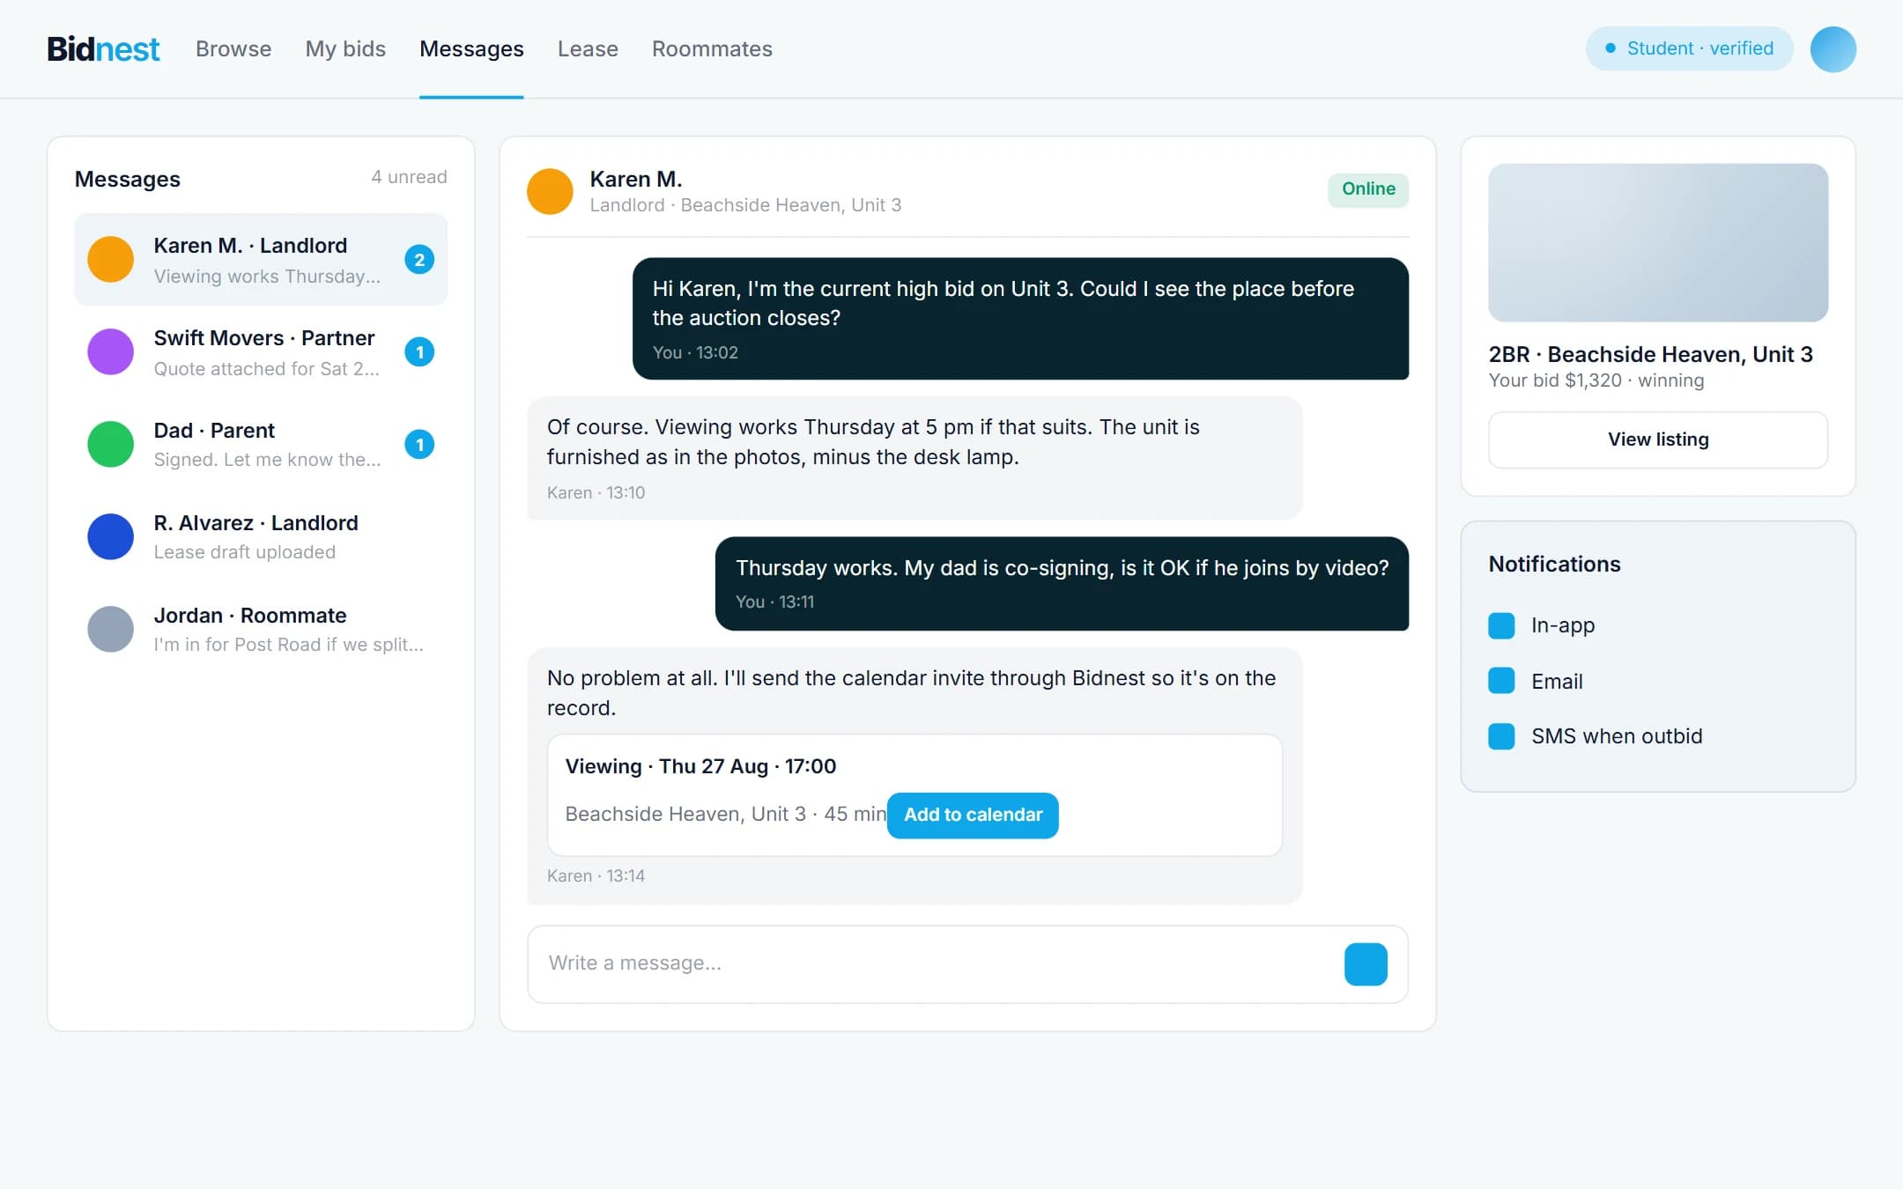This screenshot has height=1189, width=1903.
Task: Select the Messages tab
Action: pos(471,48)
